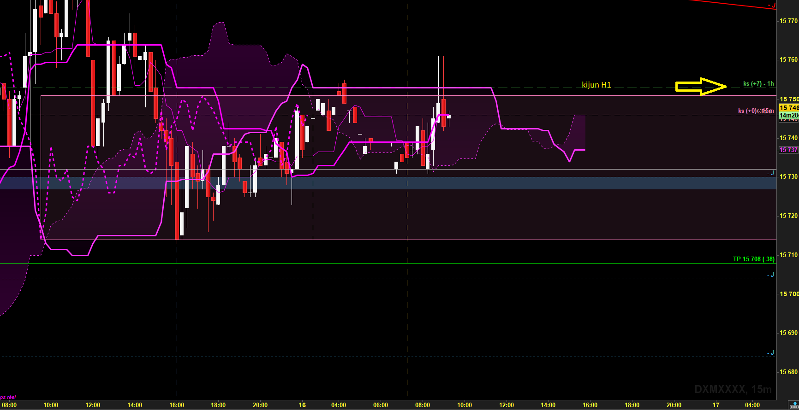The width and height of the screenshot is (799, 410).
Task: Select the 15 680 price axis label
Action: (x=788, y=372)
